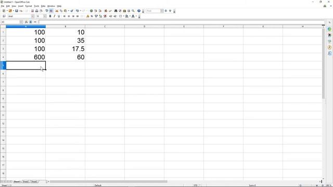Select cell containing 17.5
The image size is (333, 187).
tap(65, 49)
